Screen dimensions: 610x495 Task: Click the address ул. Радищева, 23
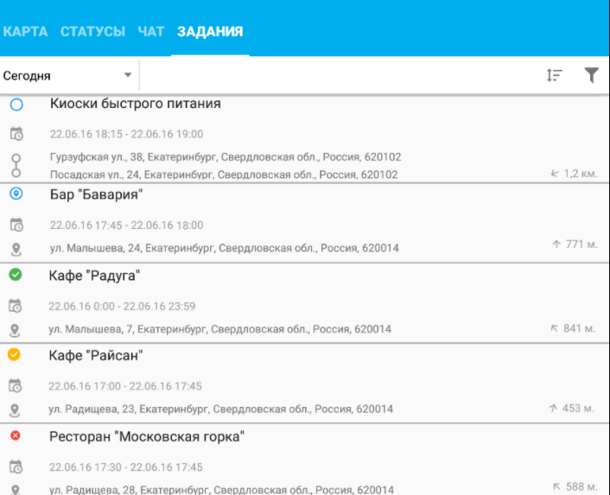220,409
